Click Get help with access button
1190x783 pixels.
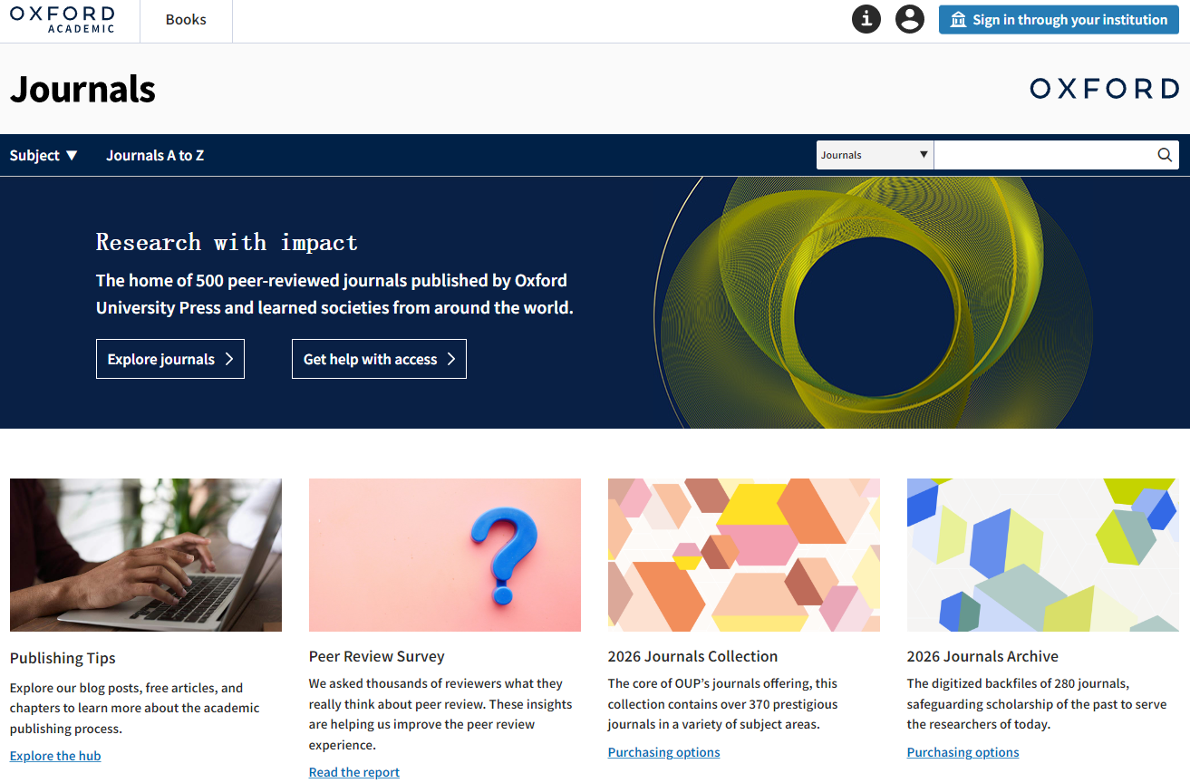pos(379,359)
